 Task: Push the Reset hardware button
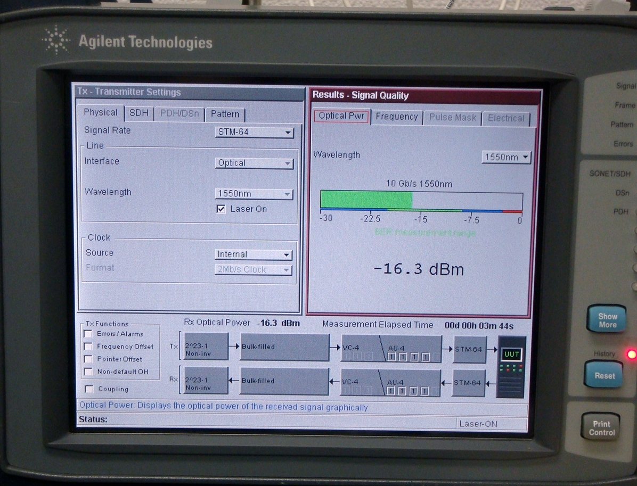pos(604,375)
